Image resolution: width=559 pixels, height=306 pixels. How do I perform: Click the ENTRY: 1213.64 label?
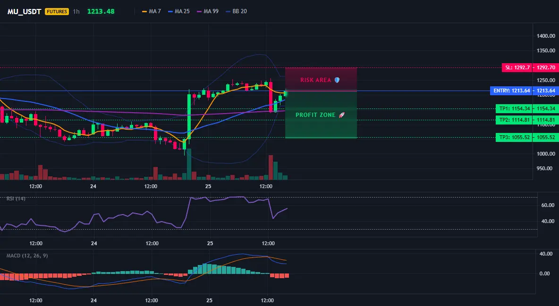click(x=511, y=91)
